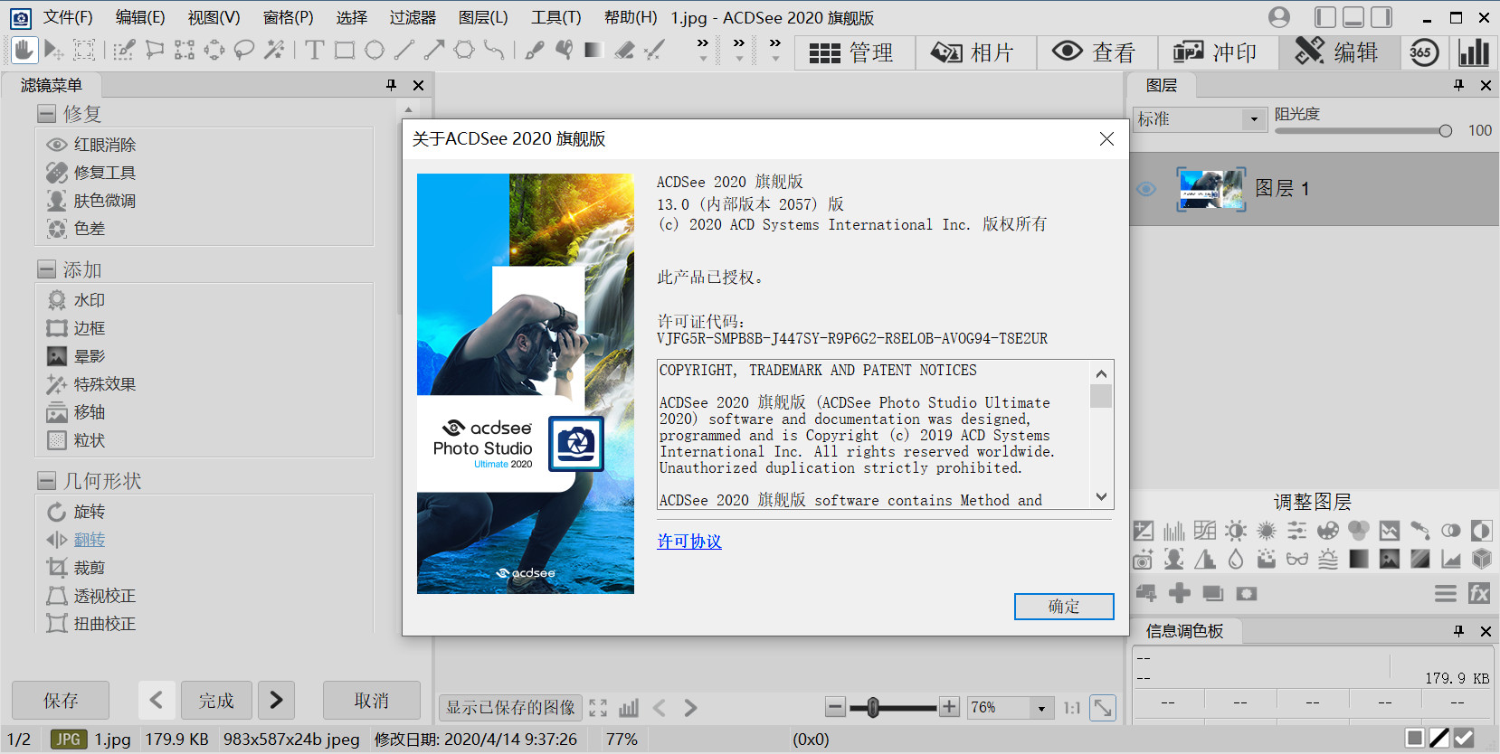Viewport: 1500px width, 754px height.
Task: Toggle visibility of 图层 1
Action: pyautogui.click(x=1146, y=189)
